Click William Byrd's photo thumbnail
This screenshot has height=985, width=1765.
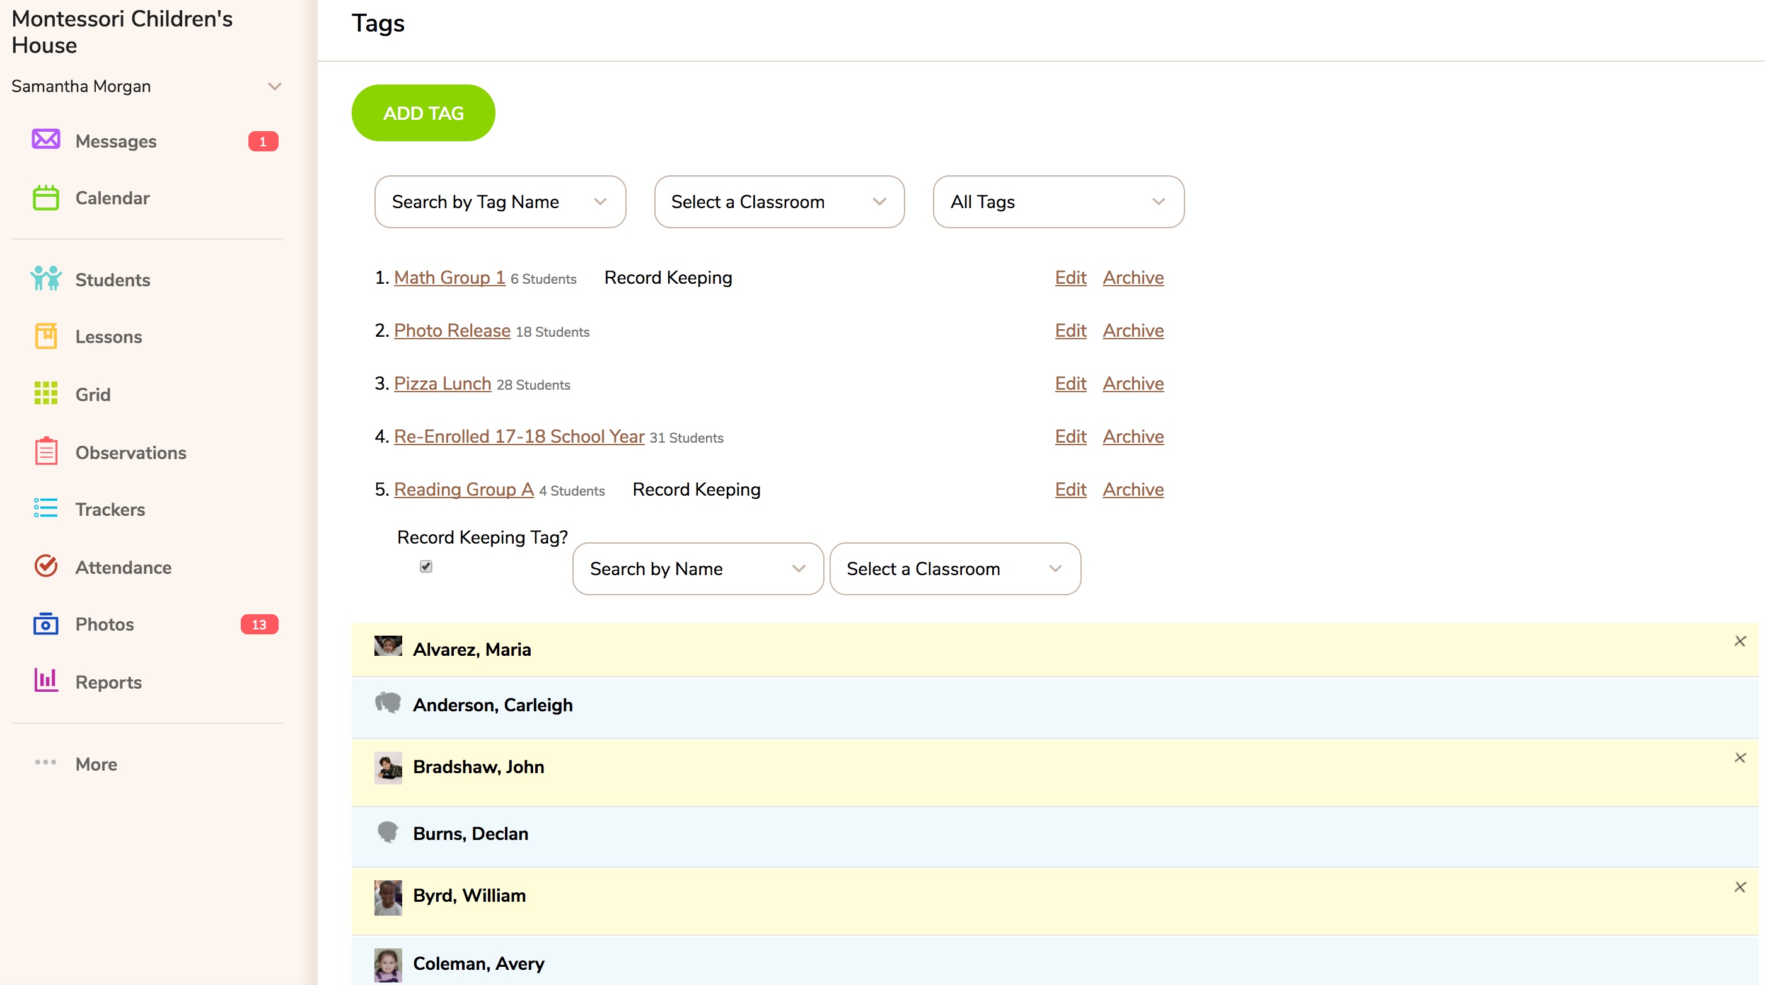click(388, 898)
